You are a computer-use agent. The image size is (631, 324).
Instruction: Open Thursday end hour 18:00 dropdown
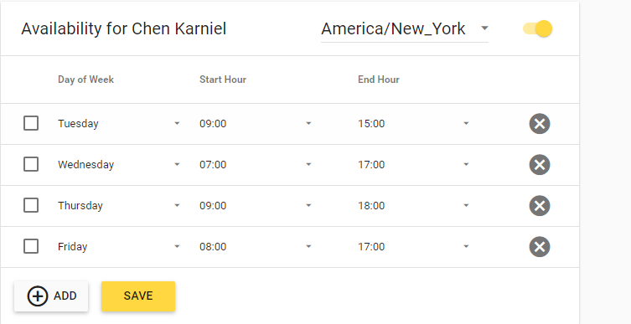[414, 205]
